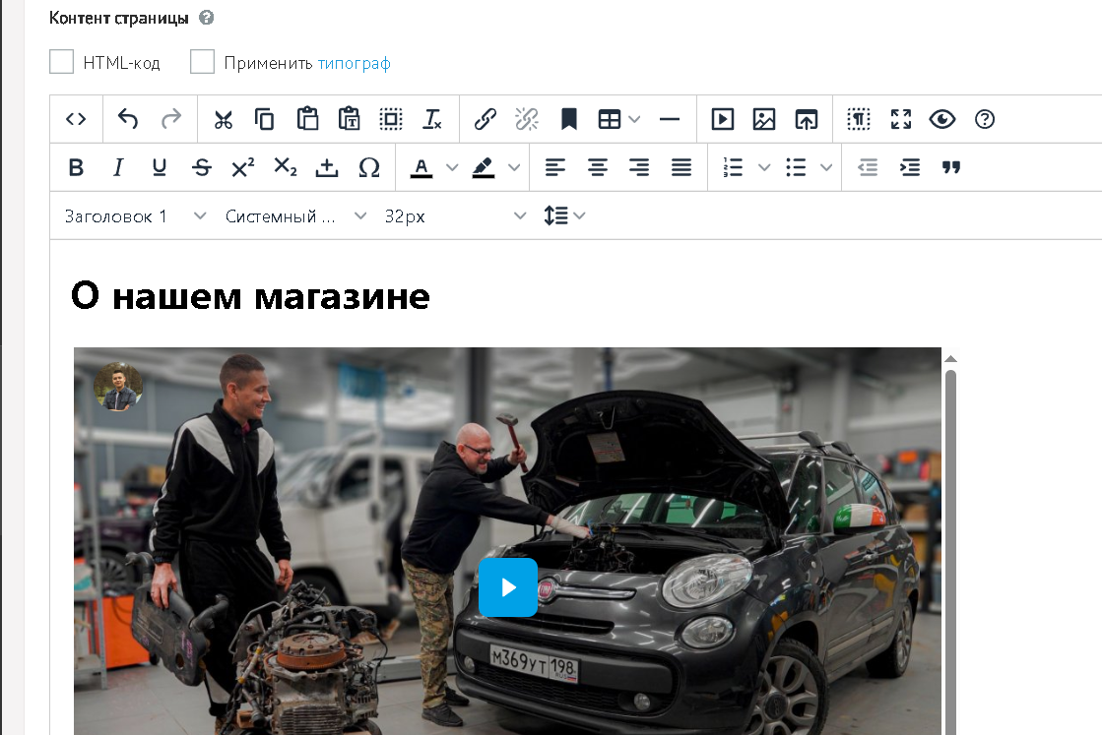Viewport: 1102px width, 735px height.
Task: Click the undo arrow icon
Action: tap(128, 119)
